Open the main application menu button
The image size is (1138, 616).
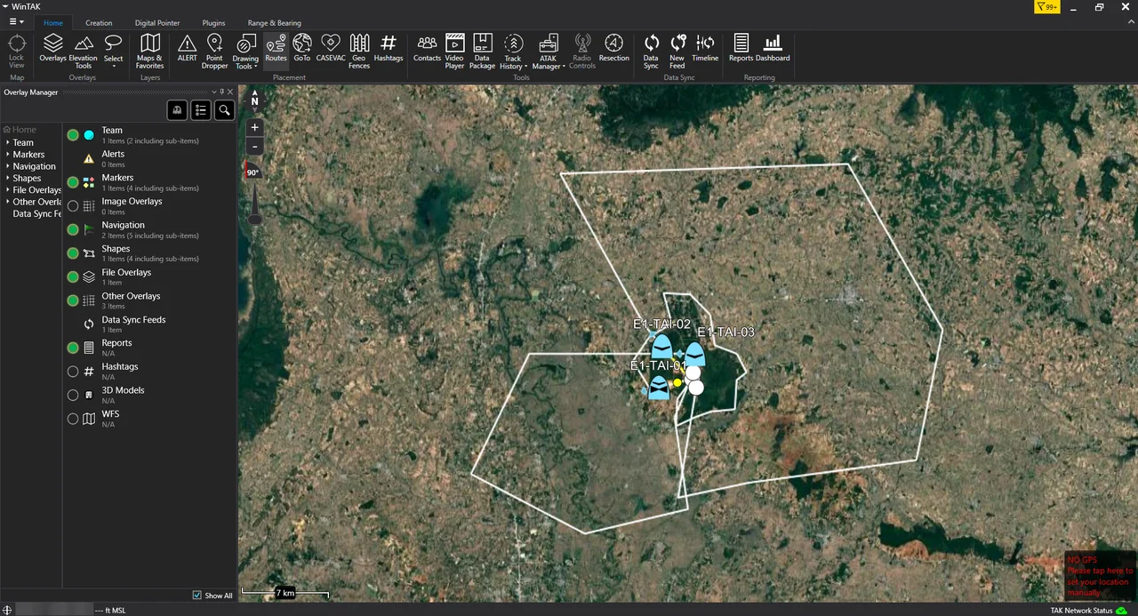16,21
